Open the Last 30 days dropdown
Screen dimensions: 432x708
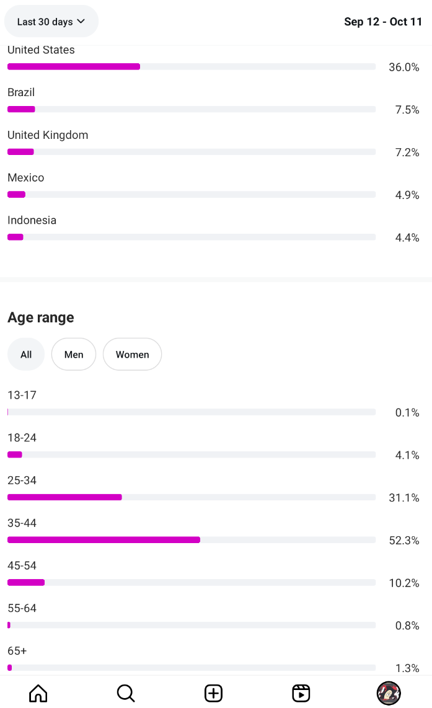51,22
